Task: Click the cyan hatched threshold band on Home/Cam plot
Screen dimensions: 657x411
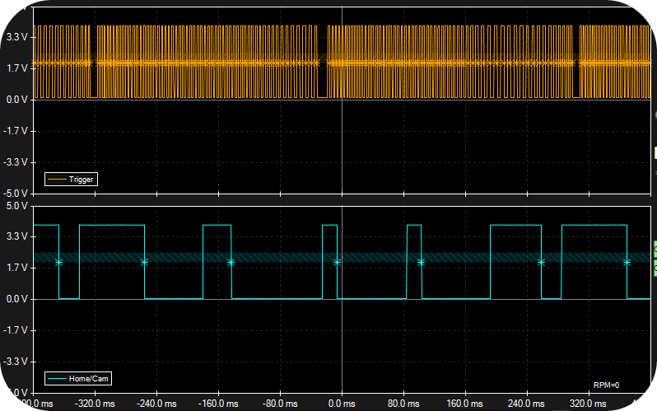Action: point(342,257)
